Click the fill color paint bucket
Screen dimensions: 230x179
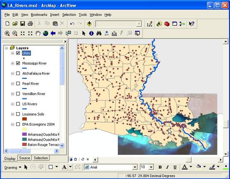(199, 167)
